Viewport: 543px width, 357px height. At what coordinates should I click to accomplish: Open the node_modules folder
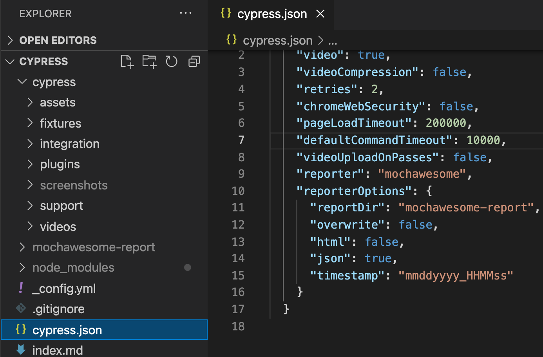pyautogui.click(x=73, y=267)
